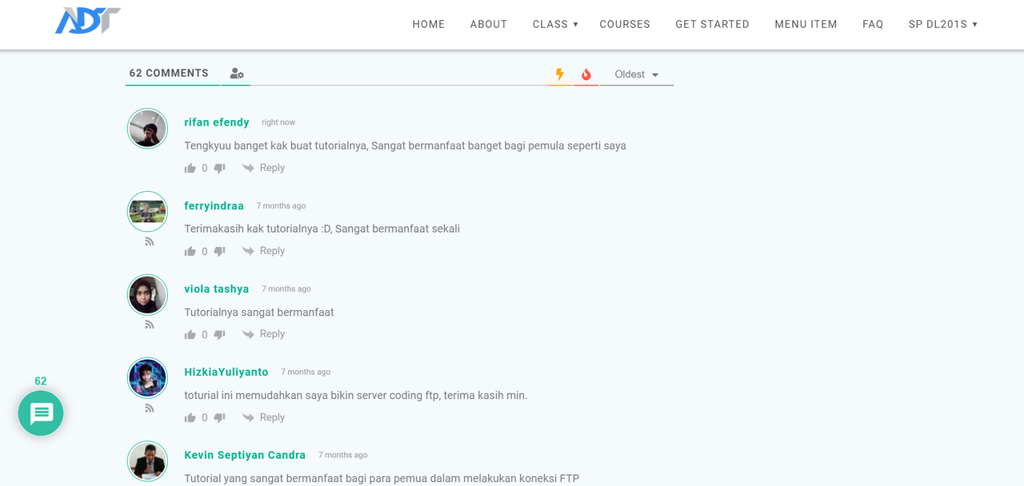Dislike HizkiaYuliyanto's comment
Viewport: 1024px width, 486px height.
coord(219,417)
